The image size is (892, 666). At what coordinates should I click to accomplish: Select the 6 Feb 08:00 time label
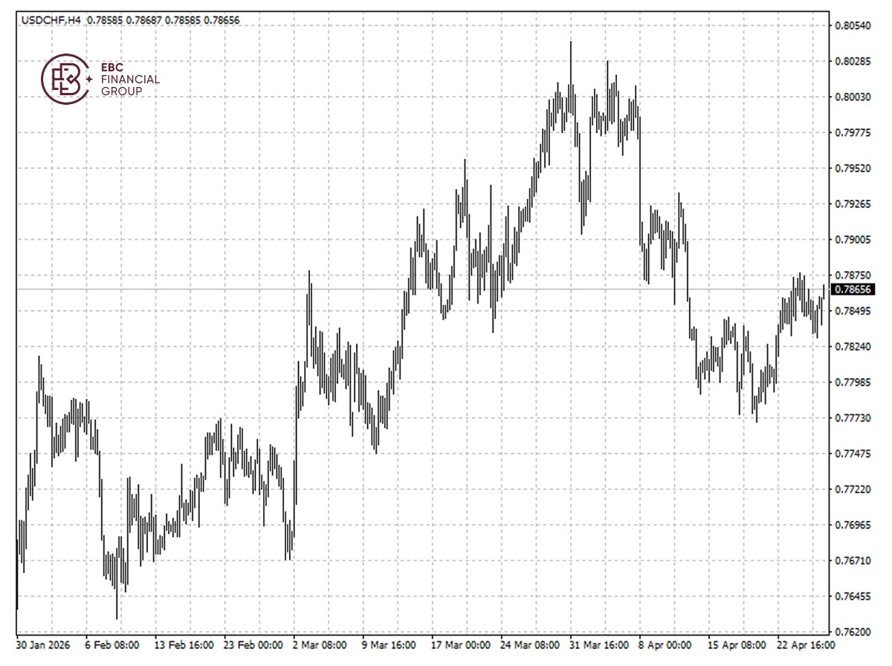tap(110, 646)
